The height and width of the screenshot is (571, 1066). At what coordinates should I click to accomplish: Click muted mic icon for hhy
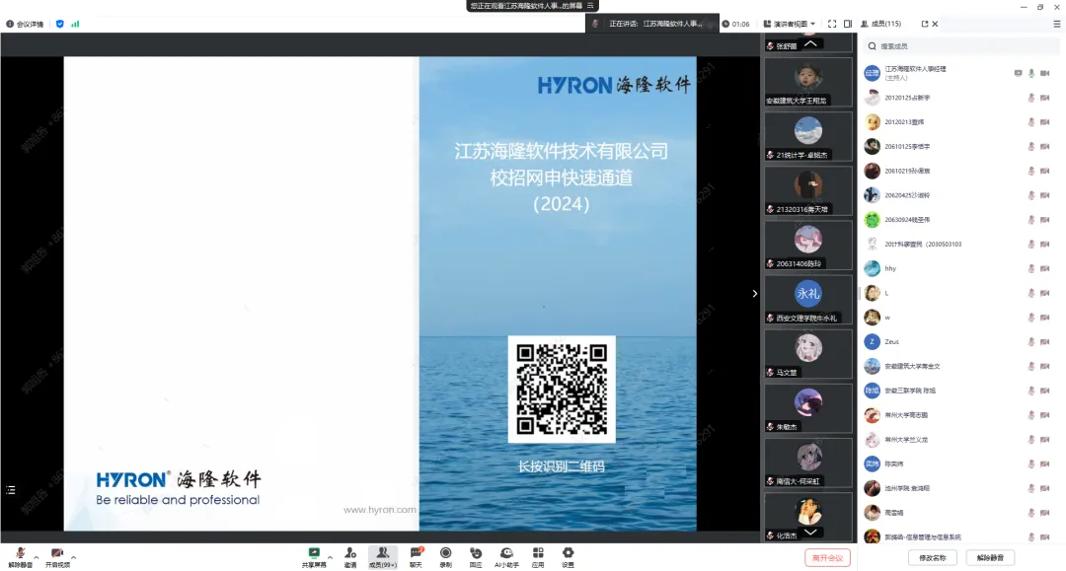[1031, 269]
